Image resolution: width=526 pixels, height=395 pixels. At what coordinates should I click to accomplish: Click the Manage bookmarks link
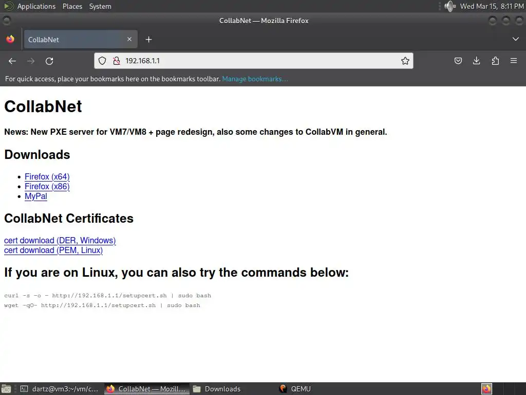pyautogui.click(x=255, y=79)
